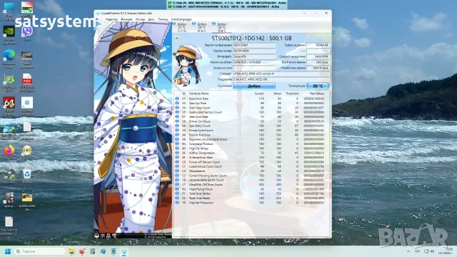Select the Head Flying Hours row text
457x257 pixels.
[201, 189]
